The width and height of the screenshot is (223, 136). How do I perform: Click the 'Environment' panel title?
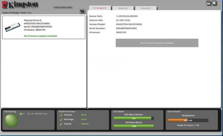[x=174, y=111]
